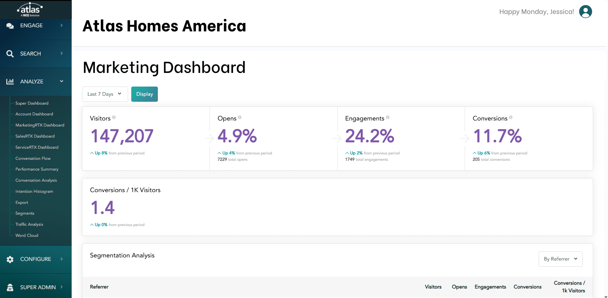This screenshot has width=608, height=298.
Task: Sort by the Engagements column header
Action: [x=490, y=287]
